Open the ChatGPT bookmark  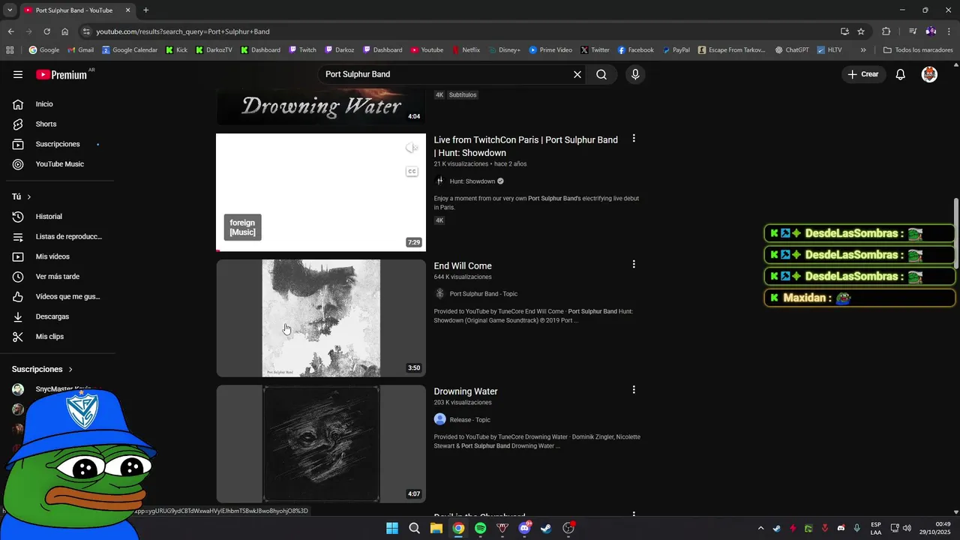792,50
